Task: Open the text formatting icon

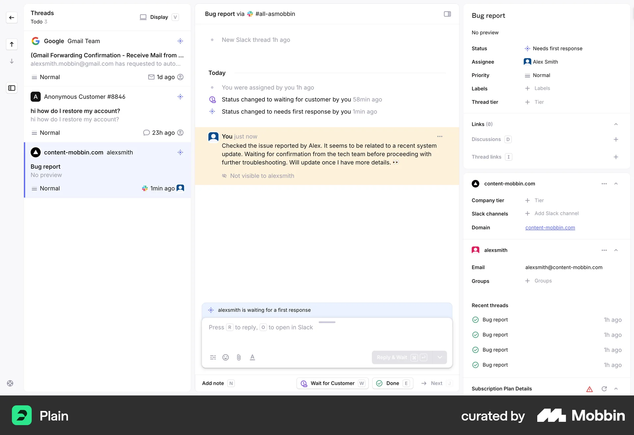Action: [252, 357]
